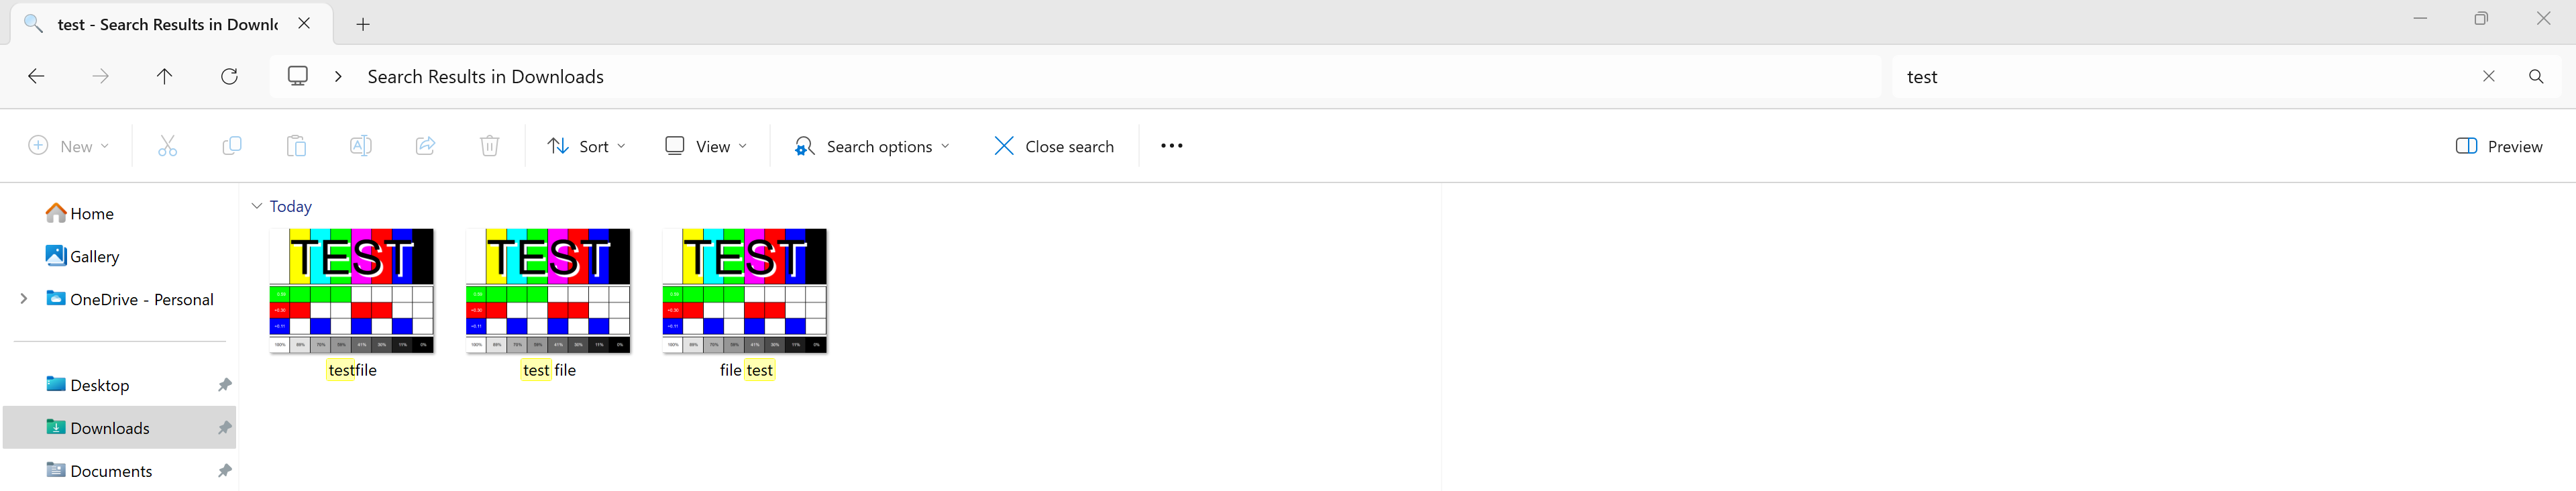2576x491 pixels.
Task: Share the file using the share icon
Action: pos(425,145)
